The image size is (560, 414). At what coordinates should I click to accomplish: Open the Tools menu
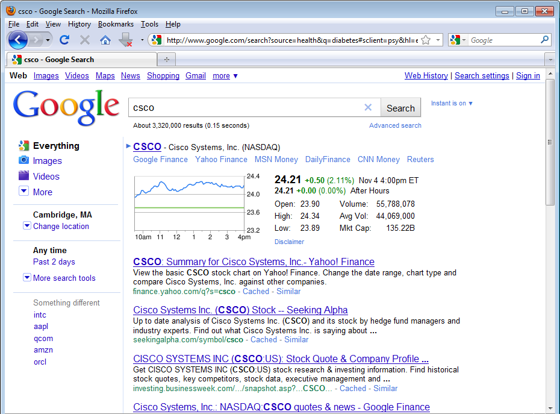pos(149,24)
